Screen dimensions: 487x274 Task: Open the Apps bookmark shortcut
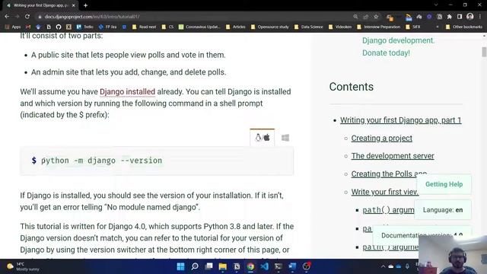pos(13,27)
